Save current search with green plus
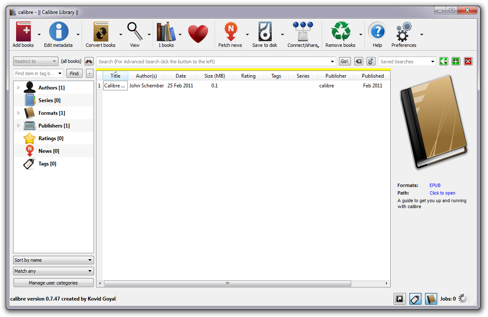Screen dimensions: 488x317 [456, 61]
